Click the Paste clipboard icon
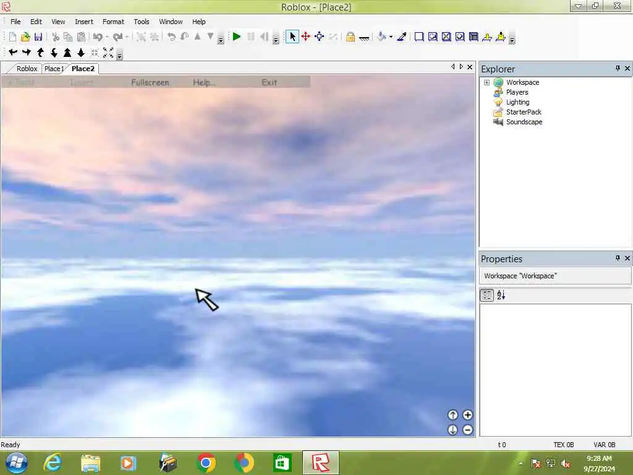 point(81,37)
